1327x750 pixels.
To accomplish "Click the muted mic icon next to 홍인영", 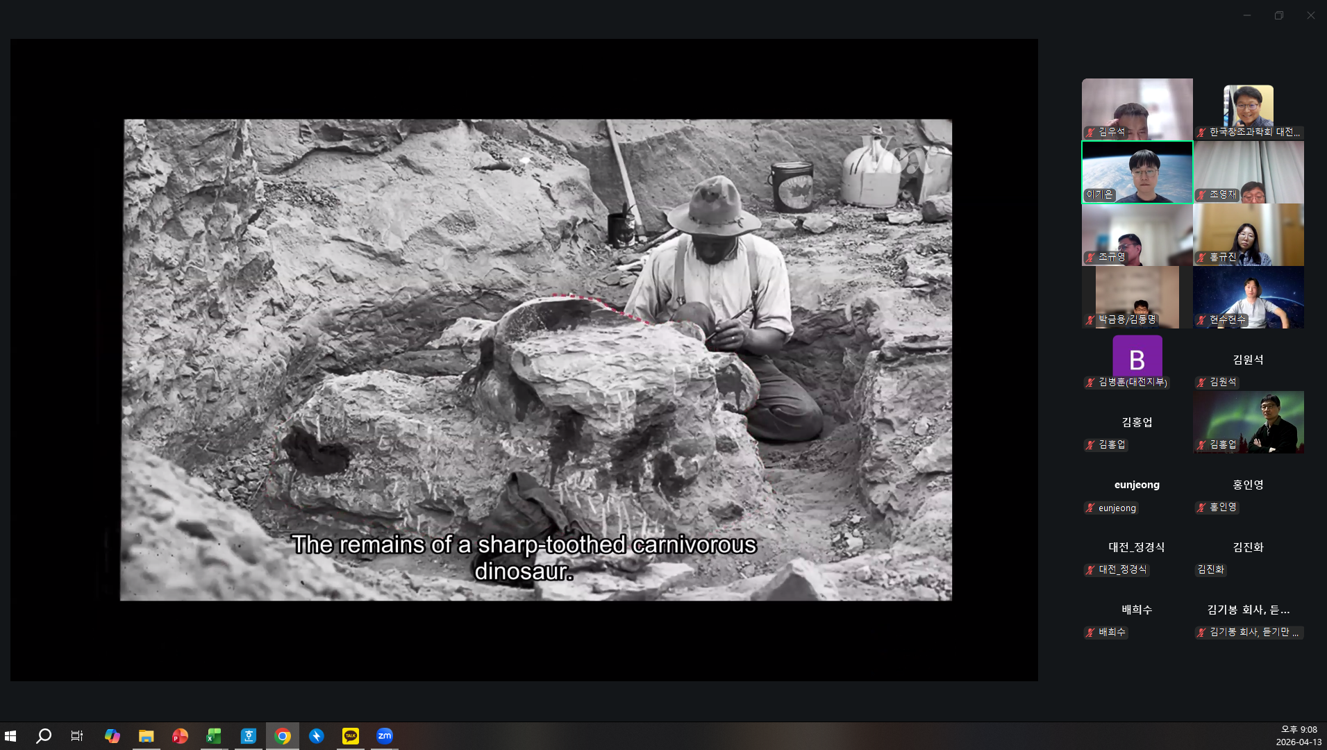I will click(x=1202, y=507).
